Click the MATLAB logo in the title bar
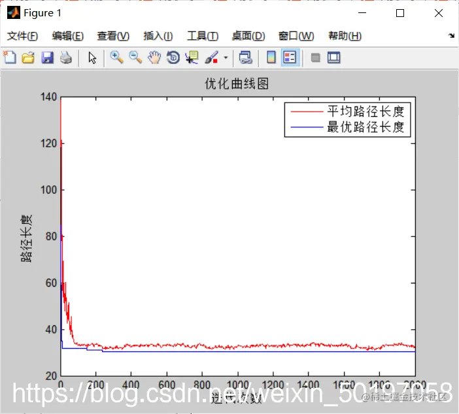The image size is (459, 414). 14,12
